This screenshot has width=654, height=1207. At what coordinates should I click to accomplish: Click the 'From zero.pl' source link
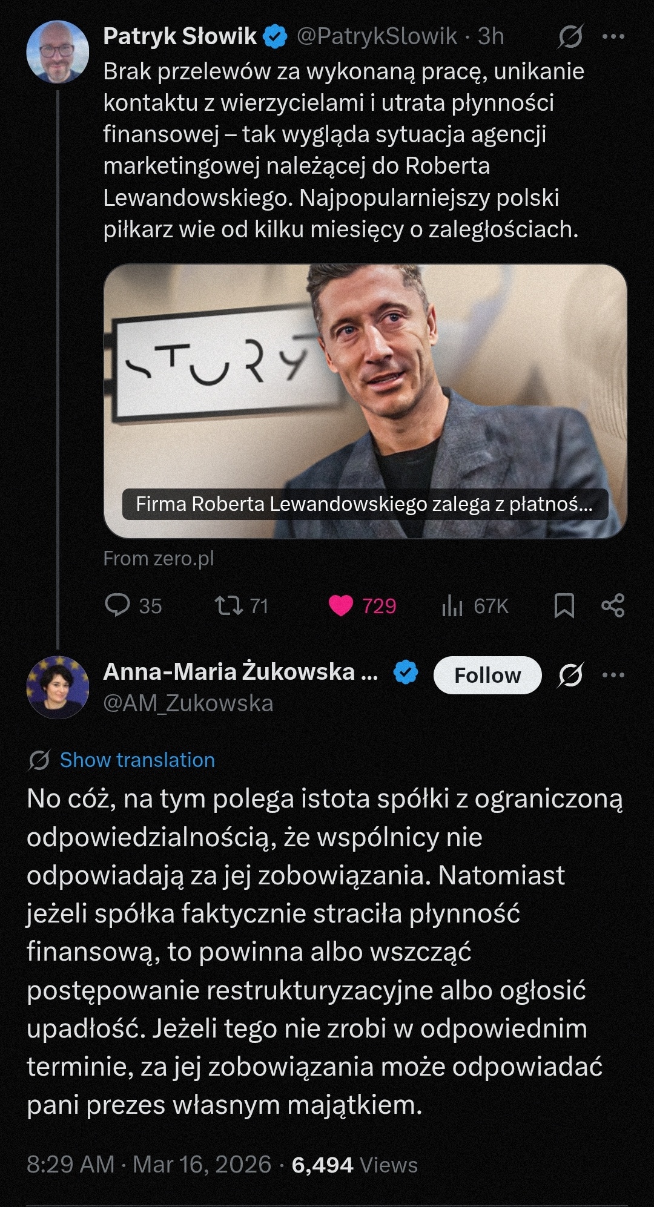tap(159, 558)
